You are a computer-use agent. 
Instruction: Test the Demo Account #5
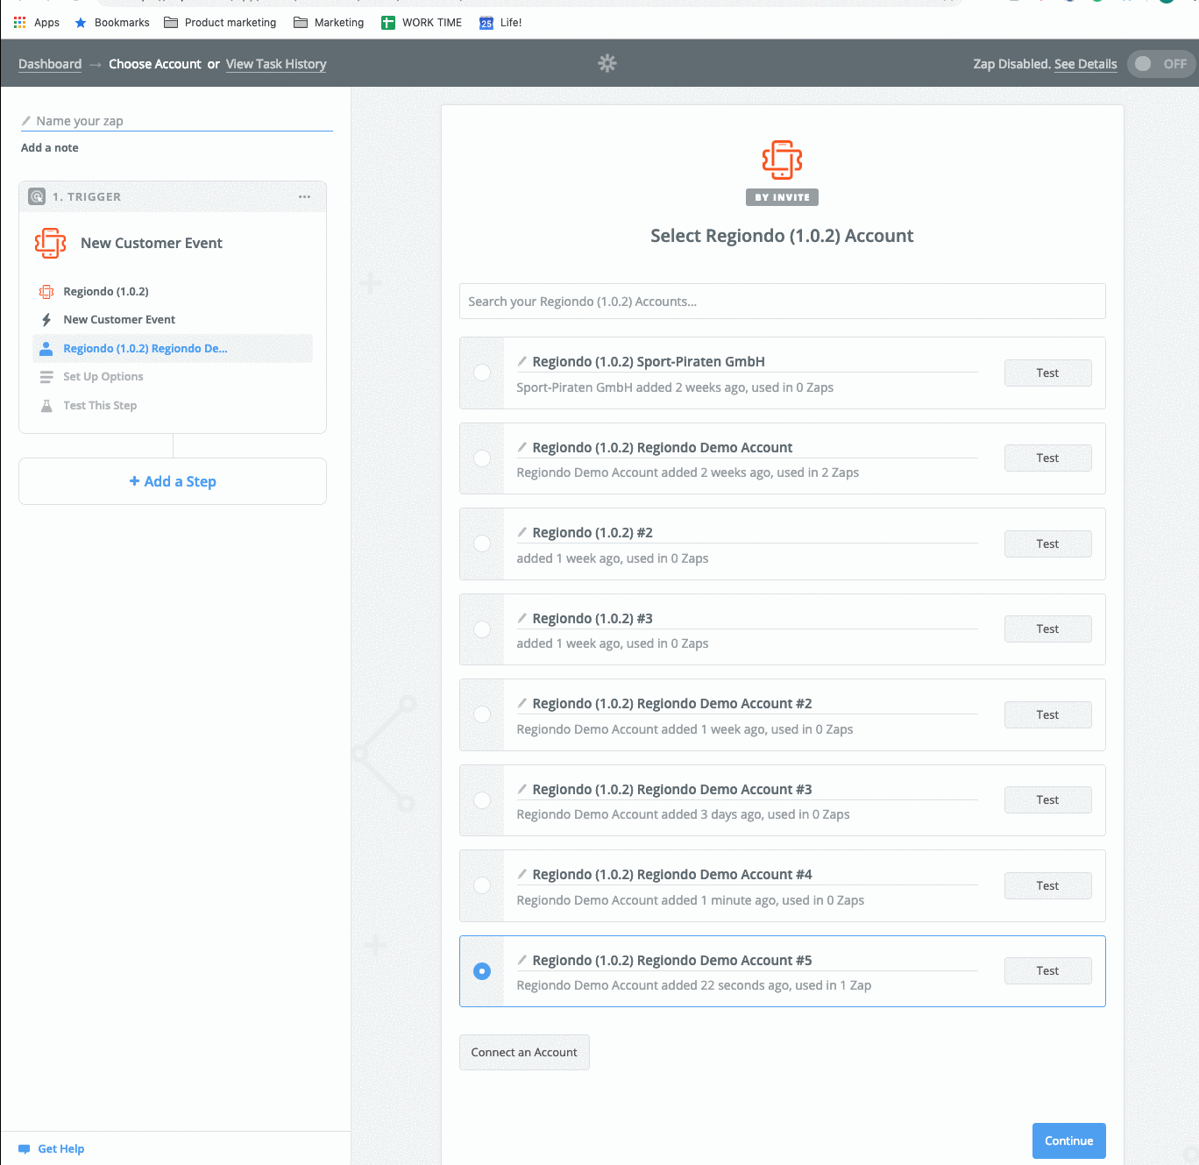coord(1048,971)
